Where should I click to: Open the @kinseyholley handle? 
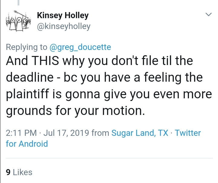pos(64,26)
